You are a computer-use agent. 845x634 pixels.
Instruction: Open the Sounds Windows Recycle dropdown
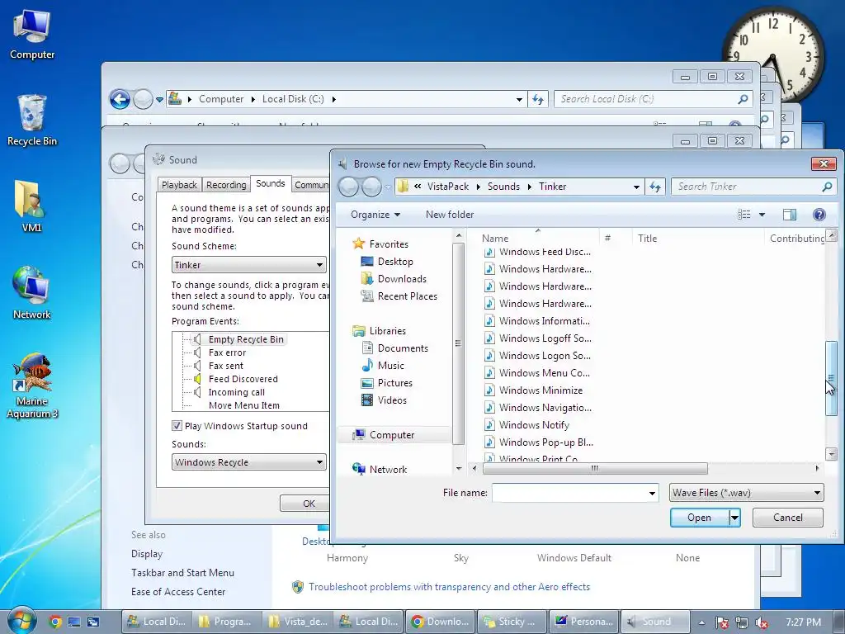(x=249, y=462)
